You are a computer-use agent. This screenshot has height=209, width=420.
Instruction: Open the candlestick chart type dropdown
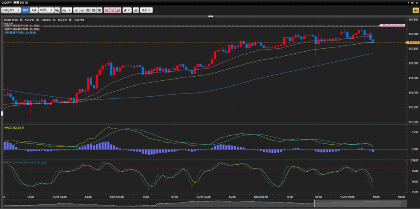[66, 10]
